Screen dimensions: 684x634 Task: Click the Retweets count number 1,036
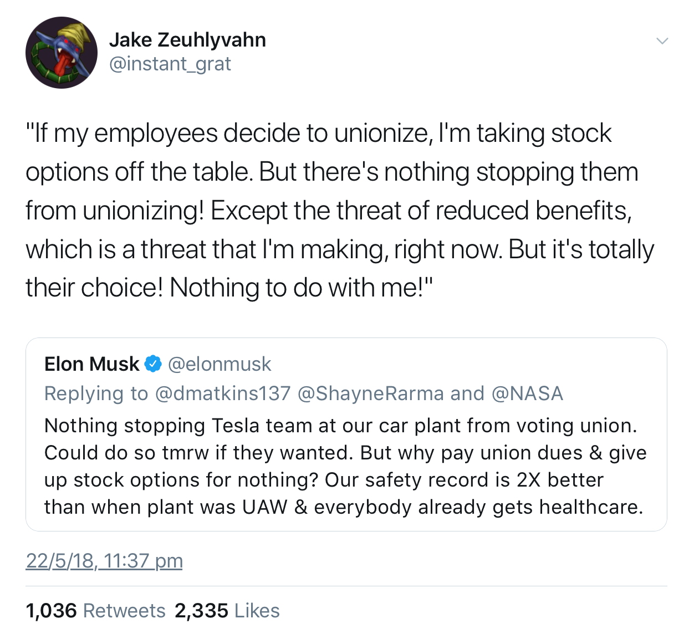(x=51, y=611)
